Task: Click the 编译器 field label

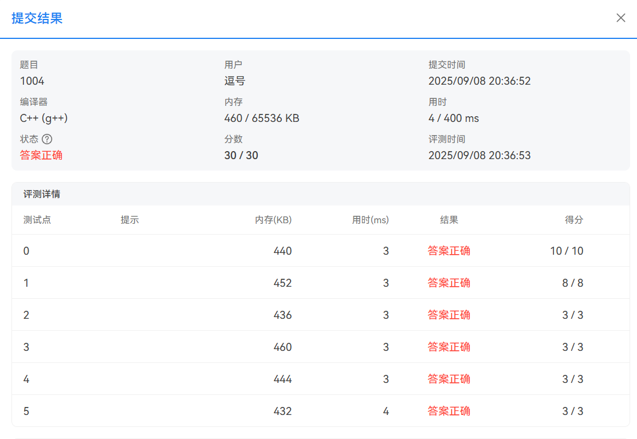Action: coord(34,102)
